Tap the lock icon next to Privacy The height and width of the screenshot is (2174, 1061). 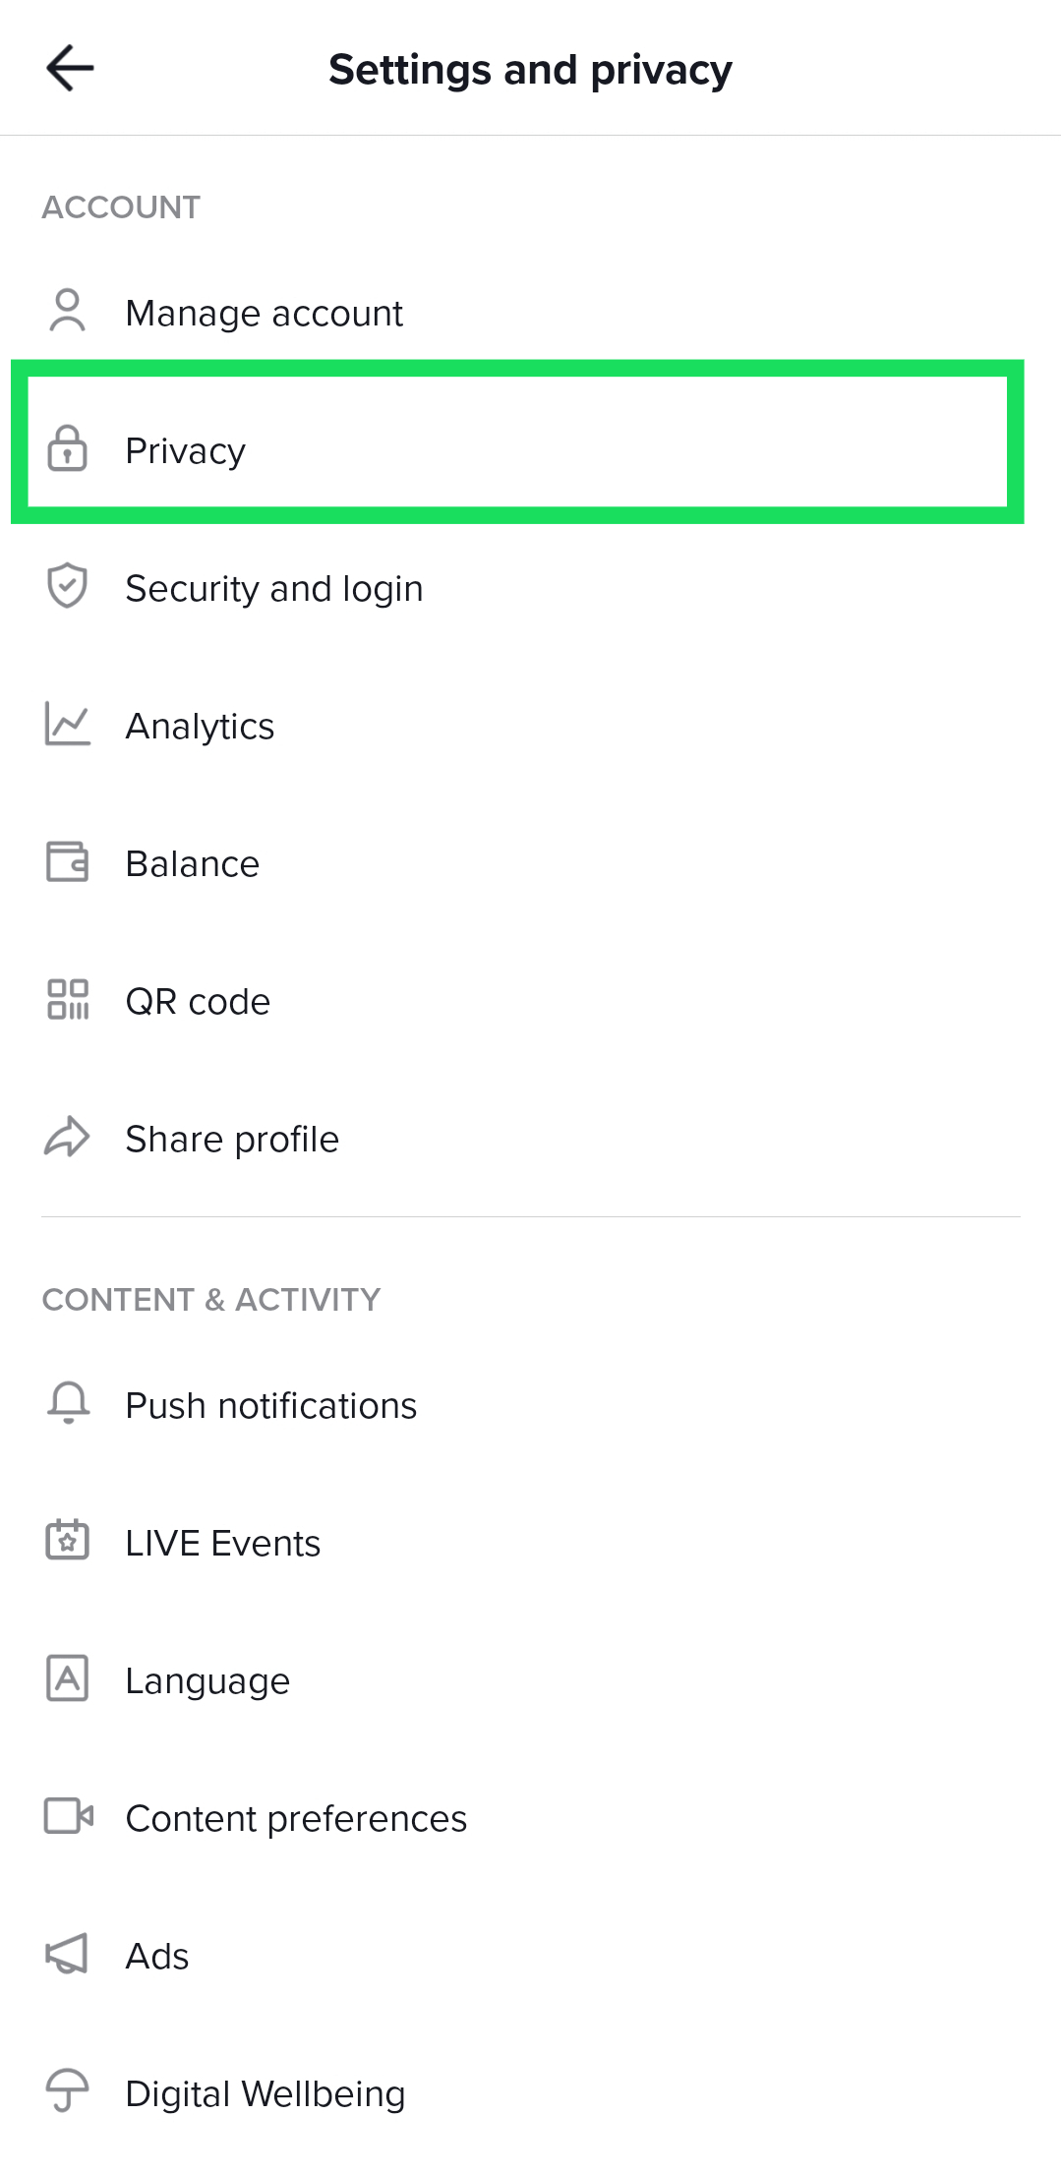click(67, 449)
